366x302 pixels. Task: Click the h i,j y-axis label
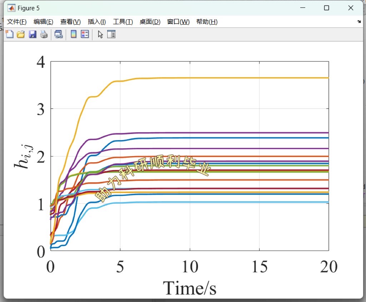click(24, 156)
